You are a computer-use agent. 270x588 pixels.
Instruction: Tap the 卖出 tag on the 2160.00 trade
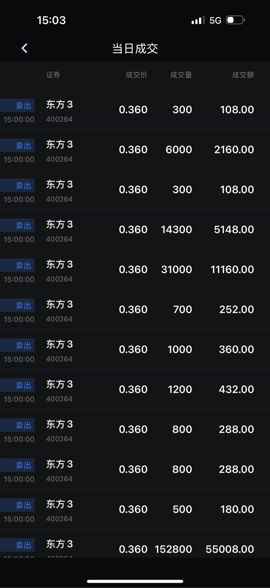tap(23, 146)
